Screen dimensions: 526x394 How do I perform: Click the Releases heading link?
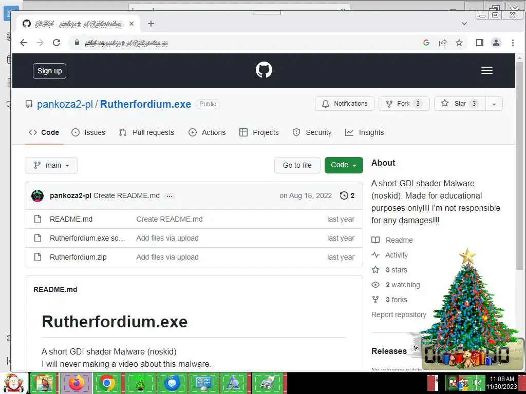[x=389, y=351]
